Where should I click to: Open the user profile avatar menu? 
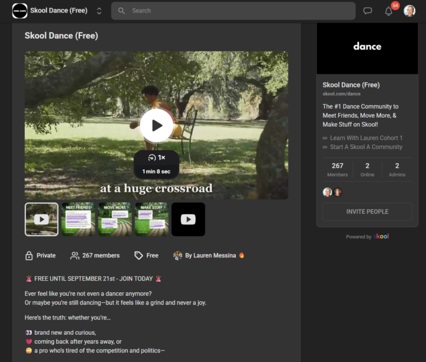click(x=409, y=11)
